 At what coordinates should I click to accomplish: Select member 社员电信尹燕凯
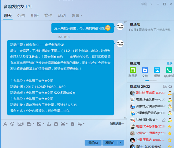(151, 113)
